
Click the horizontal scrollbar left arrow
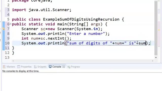point(13,61)
